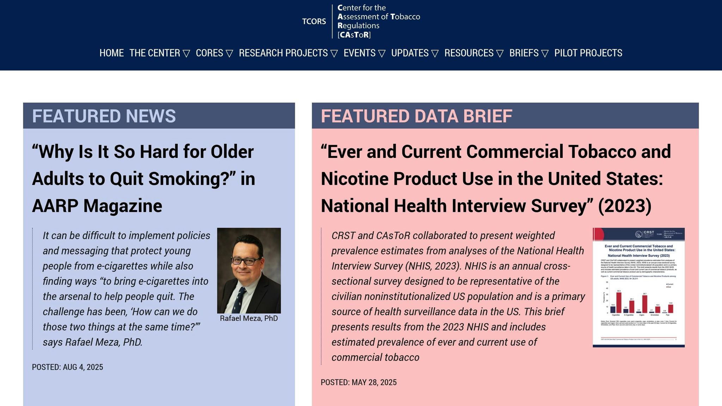
Task: Open the data brief PDF thumbnail
Action: (x=638, y=287)
